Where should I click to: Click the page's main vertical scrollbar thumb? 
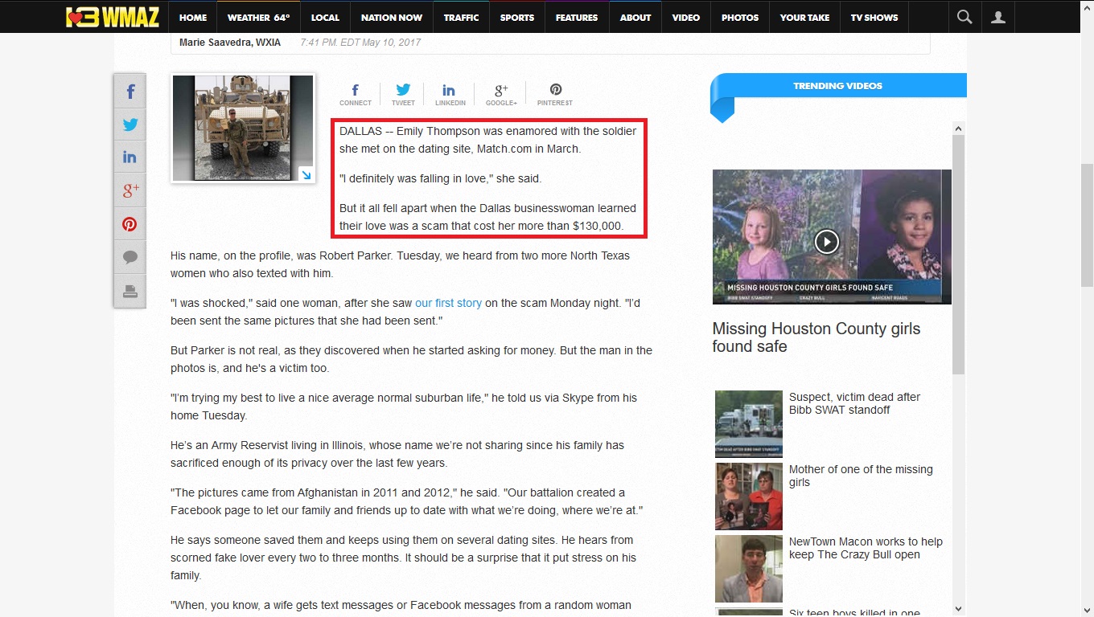pos(1087,225)
